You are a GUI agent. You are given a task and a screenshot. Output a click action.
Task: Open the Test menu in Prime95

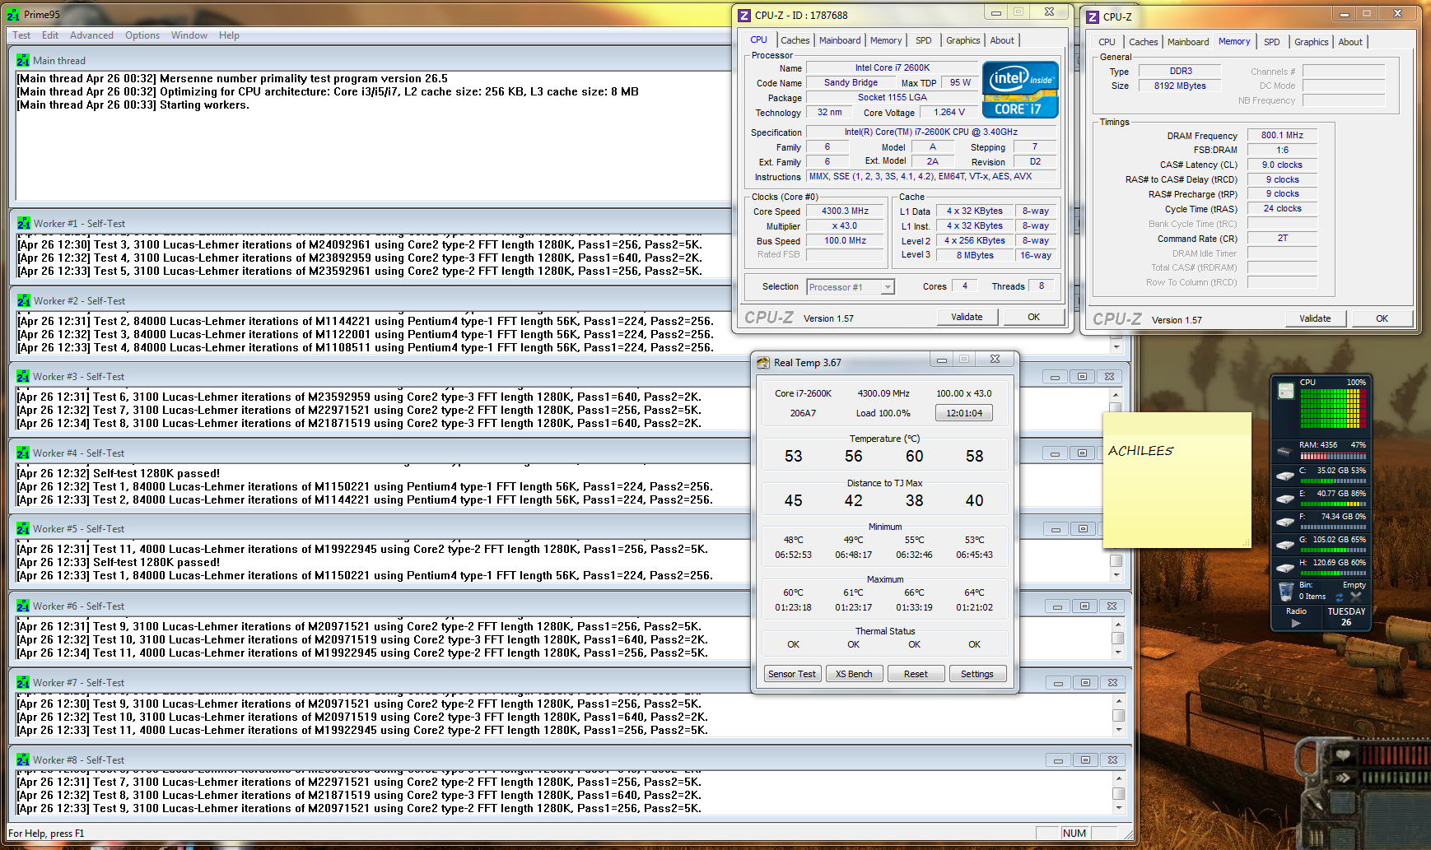(x=21, y=35)
